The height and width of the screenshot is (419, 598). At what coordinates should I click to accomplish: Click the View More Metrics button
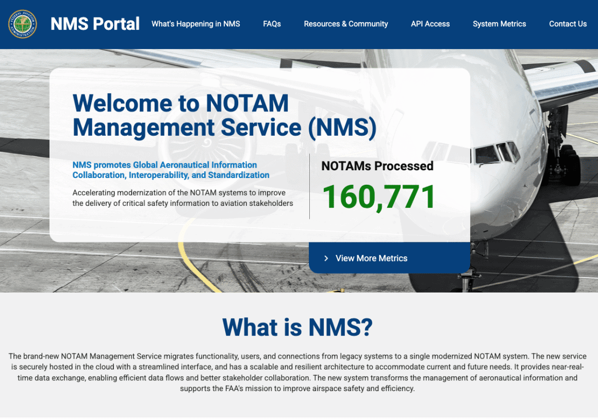(389, 258)
